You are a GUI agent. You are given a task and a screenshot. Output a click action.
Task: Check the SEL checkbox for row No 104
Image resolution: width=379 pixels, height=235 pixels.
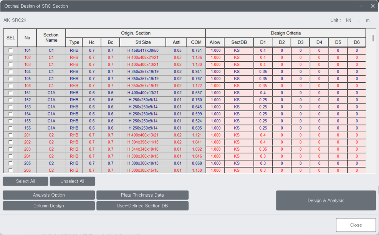pos(11,71)
